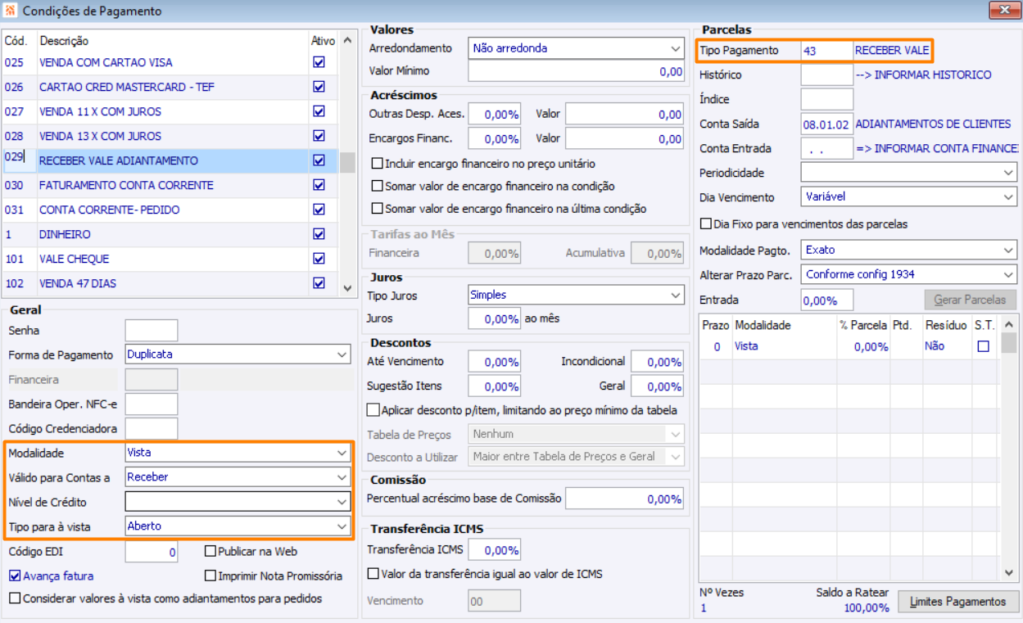Click the Gerar Parcelas button

click(x=970, y=300)
